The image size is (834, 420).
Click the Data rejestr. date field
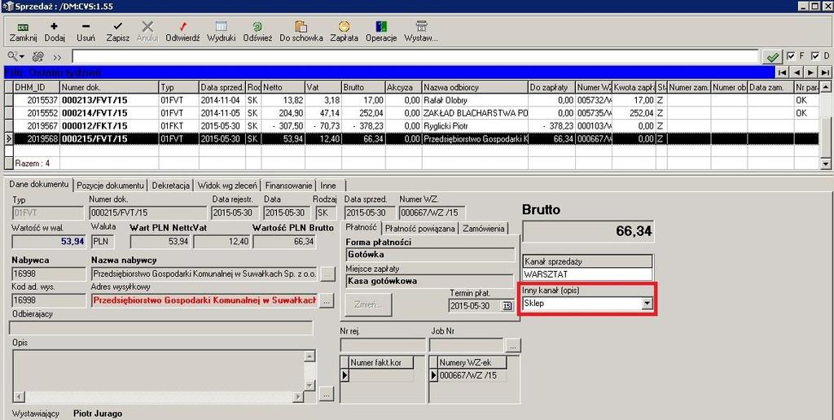click(235, 212)
